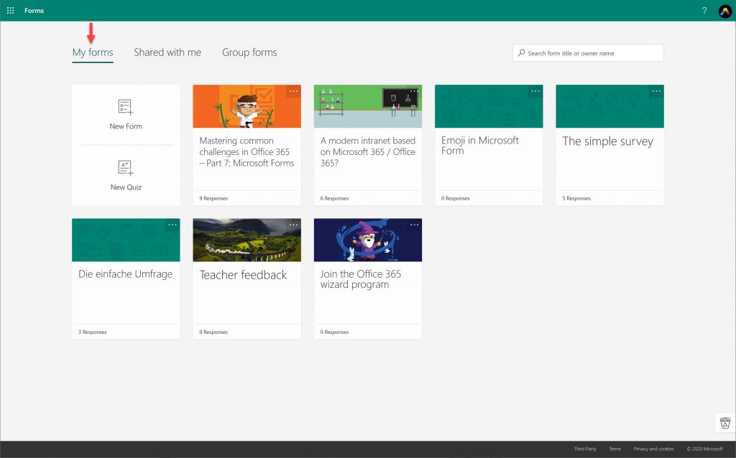Open the science lab form thumbnail
736x458 pixels.
[x=368, y=106]
